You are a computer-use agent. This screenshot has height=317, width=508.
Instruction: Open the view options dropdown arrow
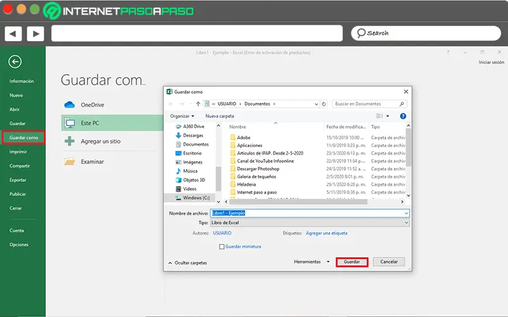pyautogui.click(x=387, y=116)
